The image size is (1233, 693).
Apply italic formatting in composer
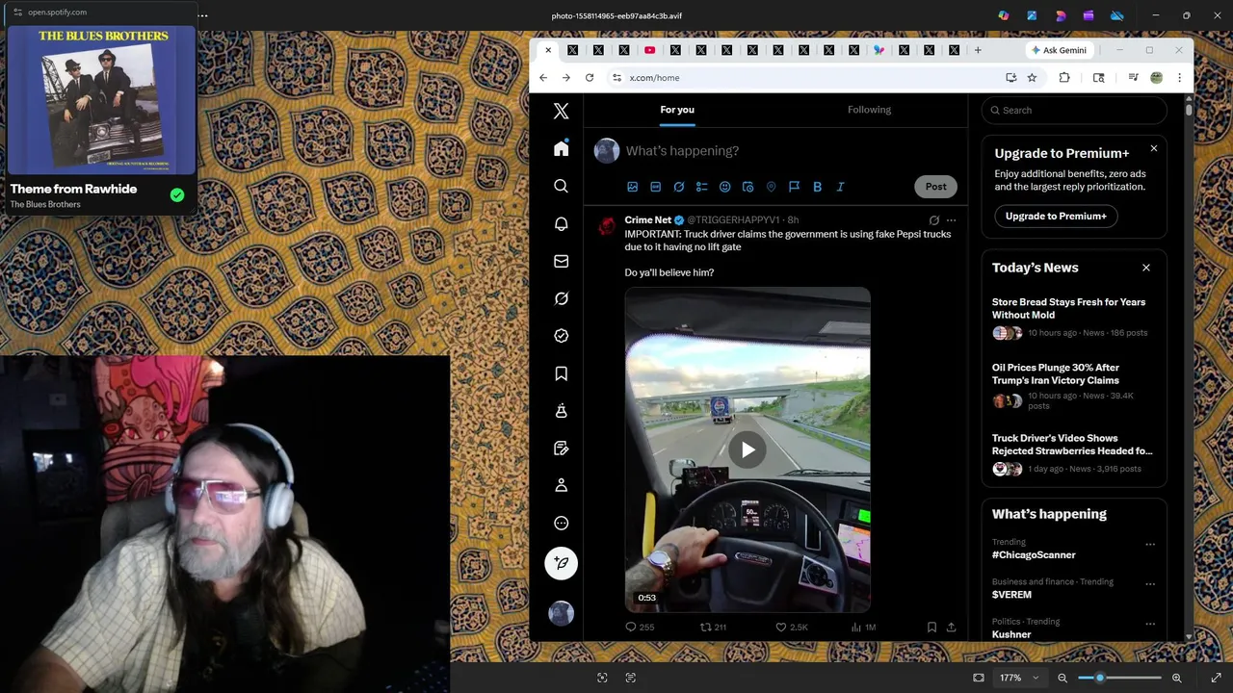click(x=840, y=187)
